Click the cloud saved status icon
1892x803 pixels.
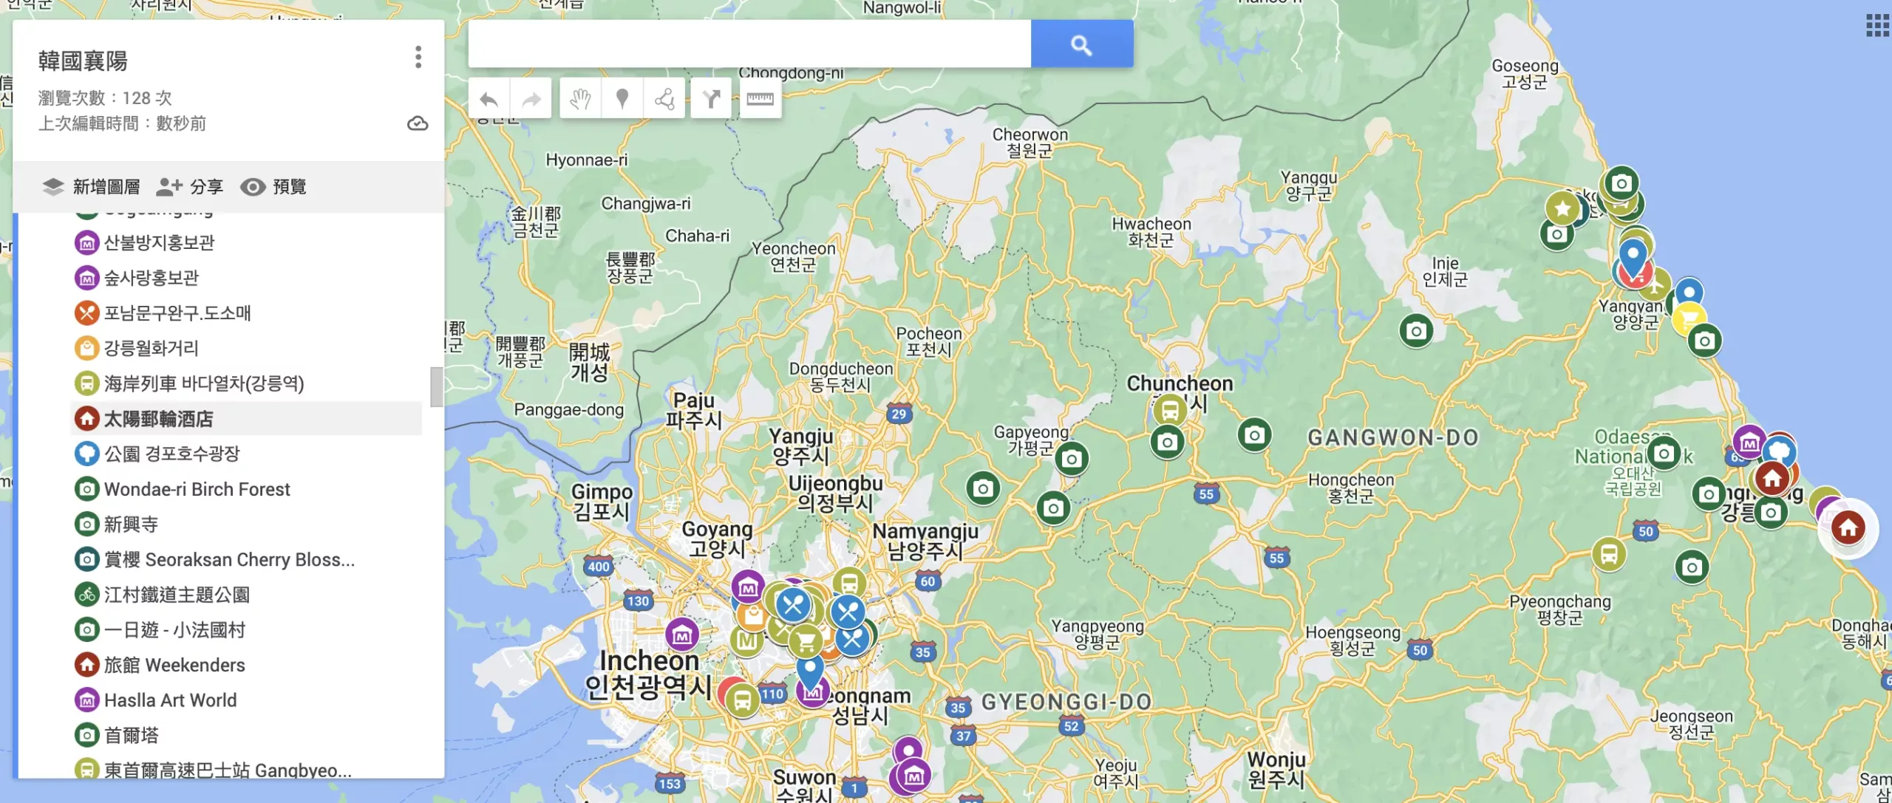pyautogui.click(x=418, y=123)
